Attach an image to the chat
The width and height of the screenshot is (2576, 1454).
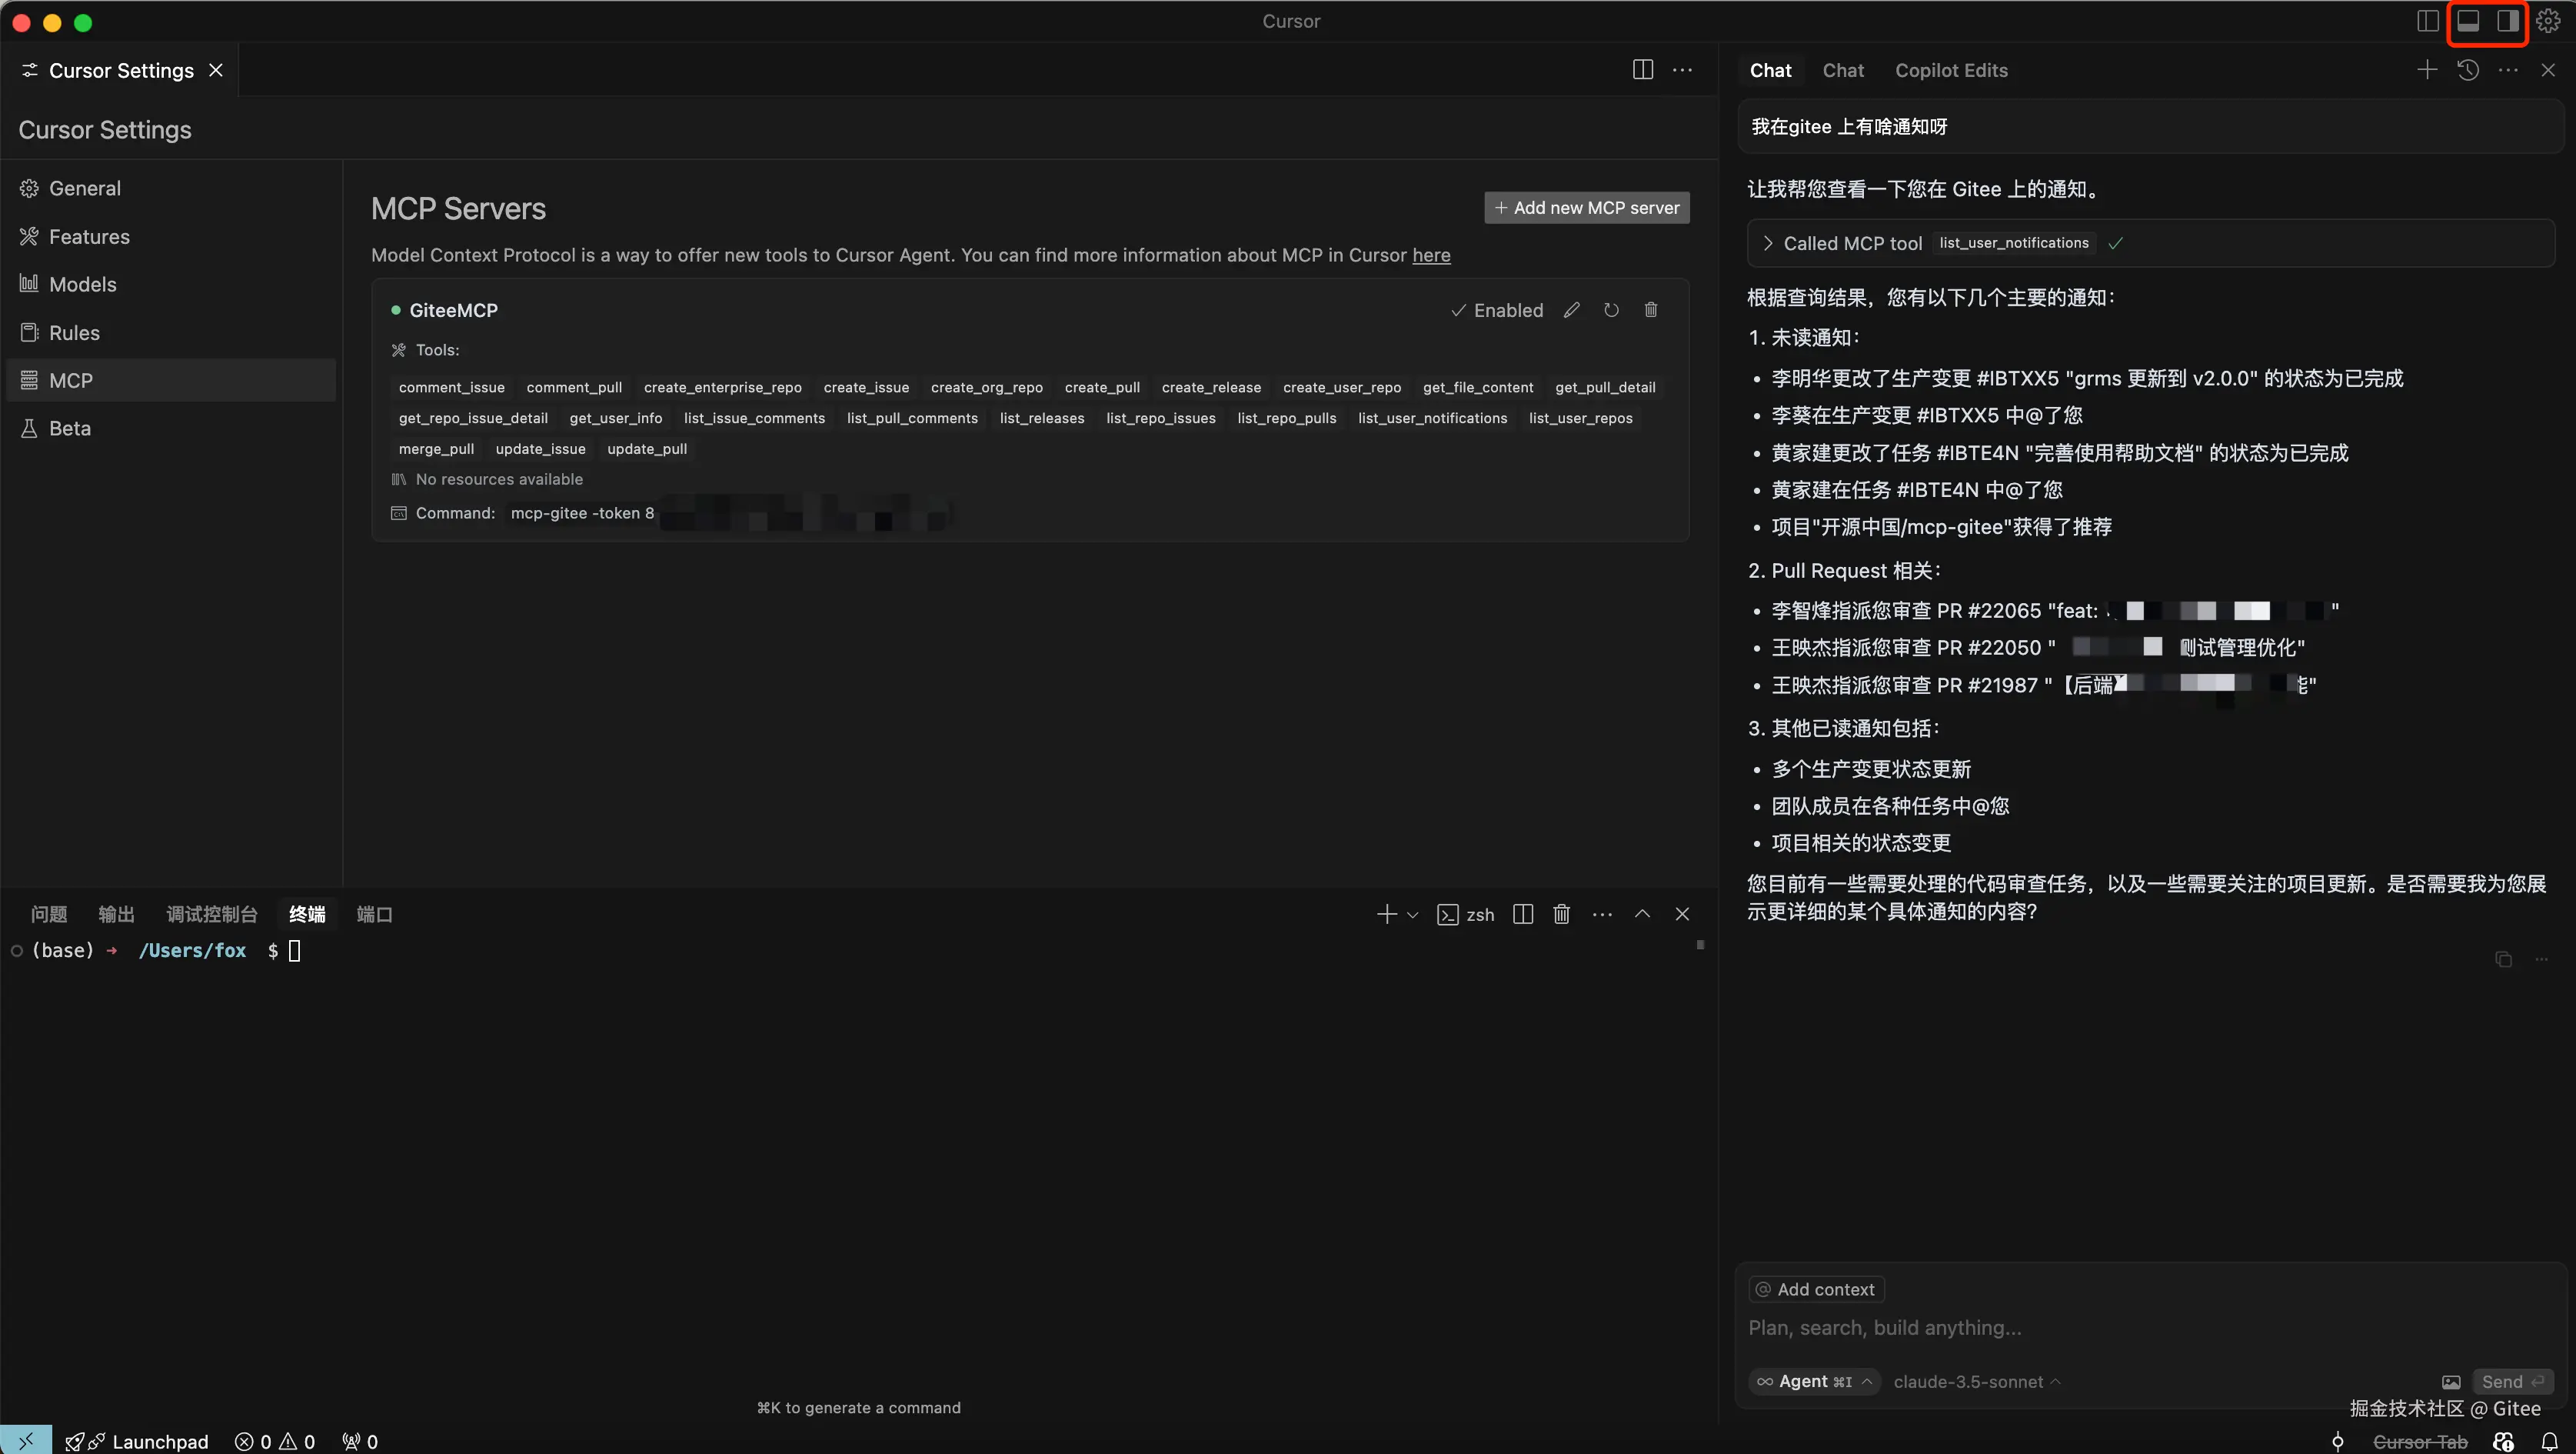(2451, 1382)
